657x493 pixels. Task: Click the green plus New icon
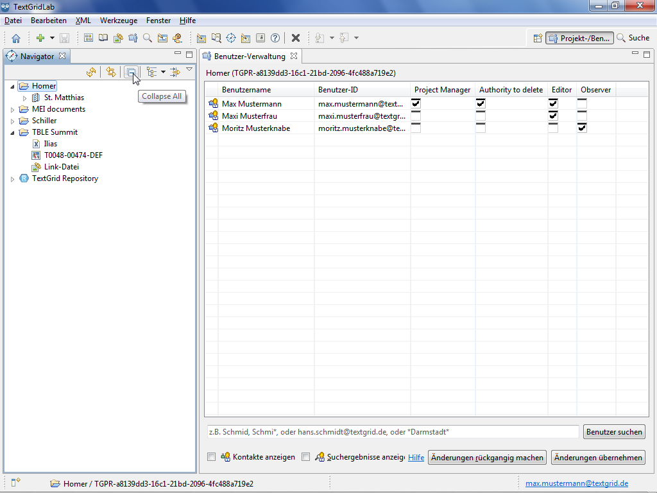pos(40,39)
